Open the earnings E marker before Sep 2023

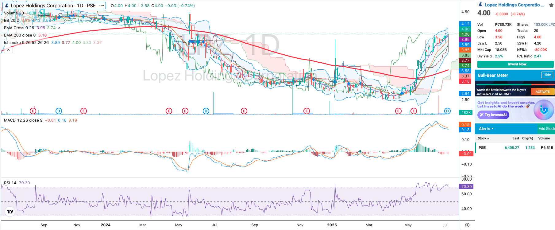33,111
